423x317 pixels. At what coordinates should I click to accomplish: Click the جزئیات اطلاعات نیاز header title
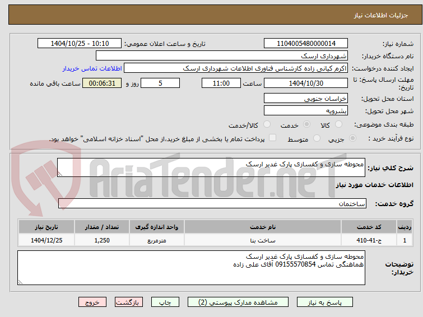tap(381, 15)
